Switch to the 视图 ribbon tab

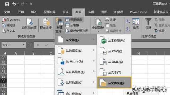[104, 12]
